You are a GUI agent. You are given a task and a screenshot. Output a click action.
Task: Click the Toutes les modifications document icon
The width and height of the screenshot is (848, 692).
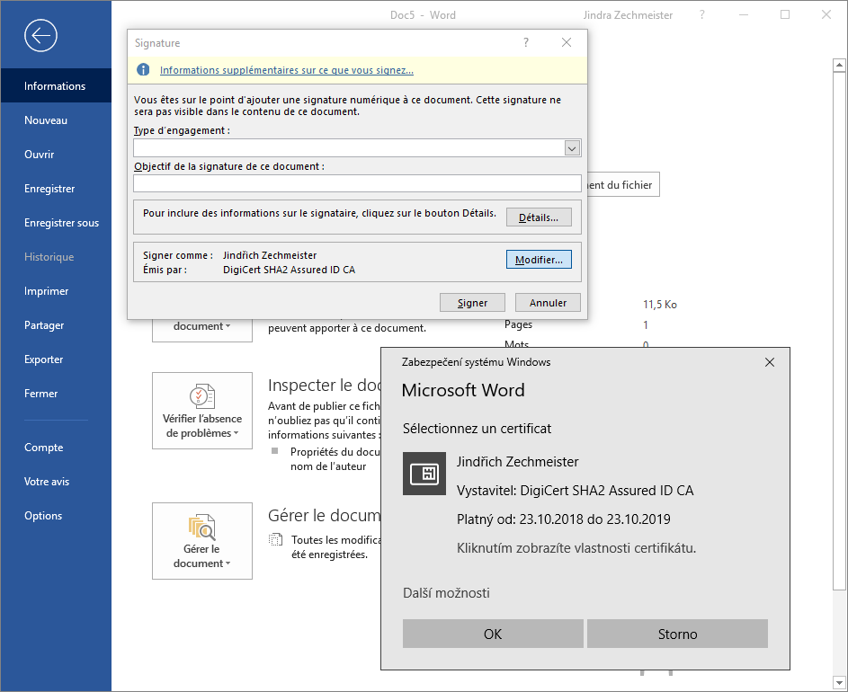[276, 539]
